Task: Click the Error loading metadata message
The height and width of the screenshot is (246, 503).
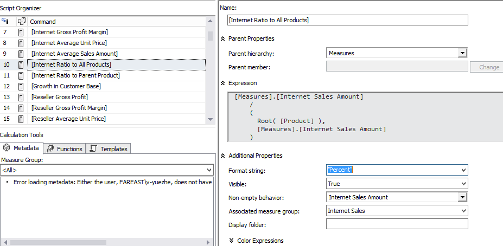Action: (x=113, y=182)
